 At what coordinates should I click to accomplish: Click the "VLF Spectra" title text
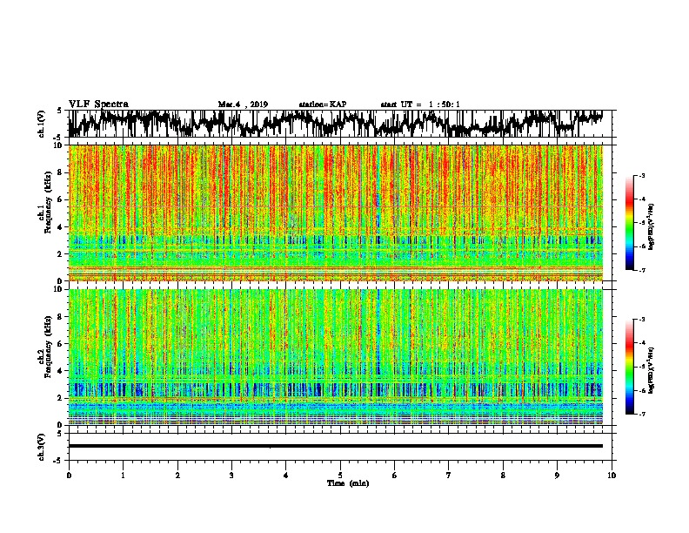tap(98, 105)
